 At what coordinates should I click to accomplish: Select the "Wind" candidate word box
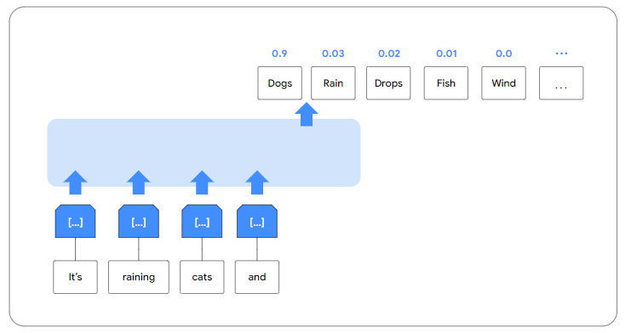503,83
